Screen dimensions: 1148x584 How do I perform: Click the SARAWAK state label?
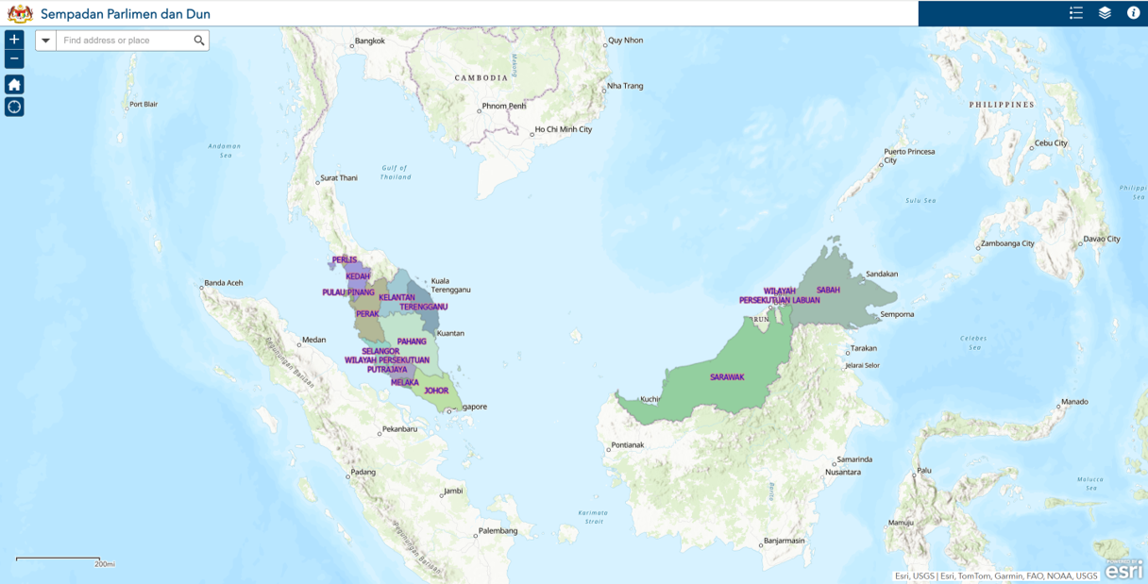click(x=727, y=377)
